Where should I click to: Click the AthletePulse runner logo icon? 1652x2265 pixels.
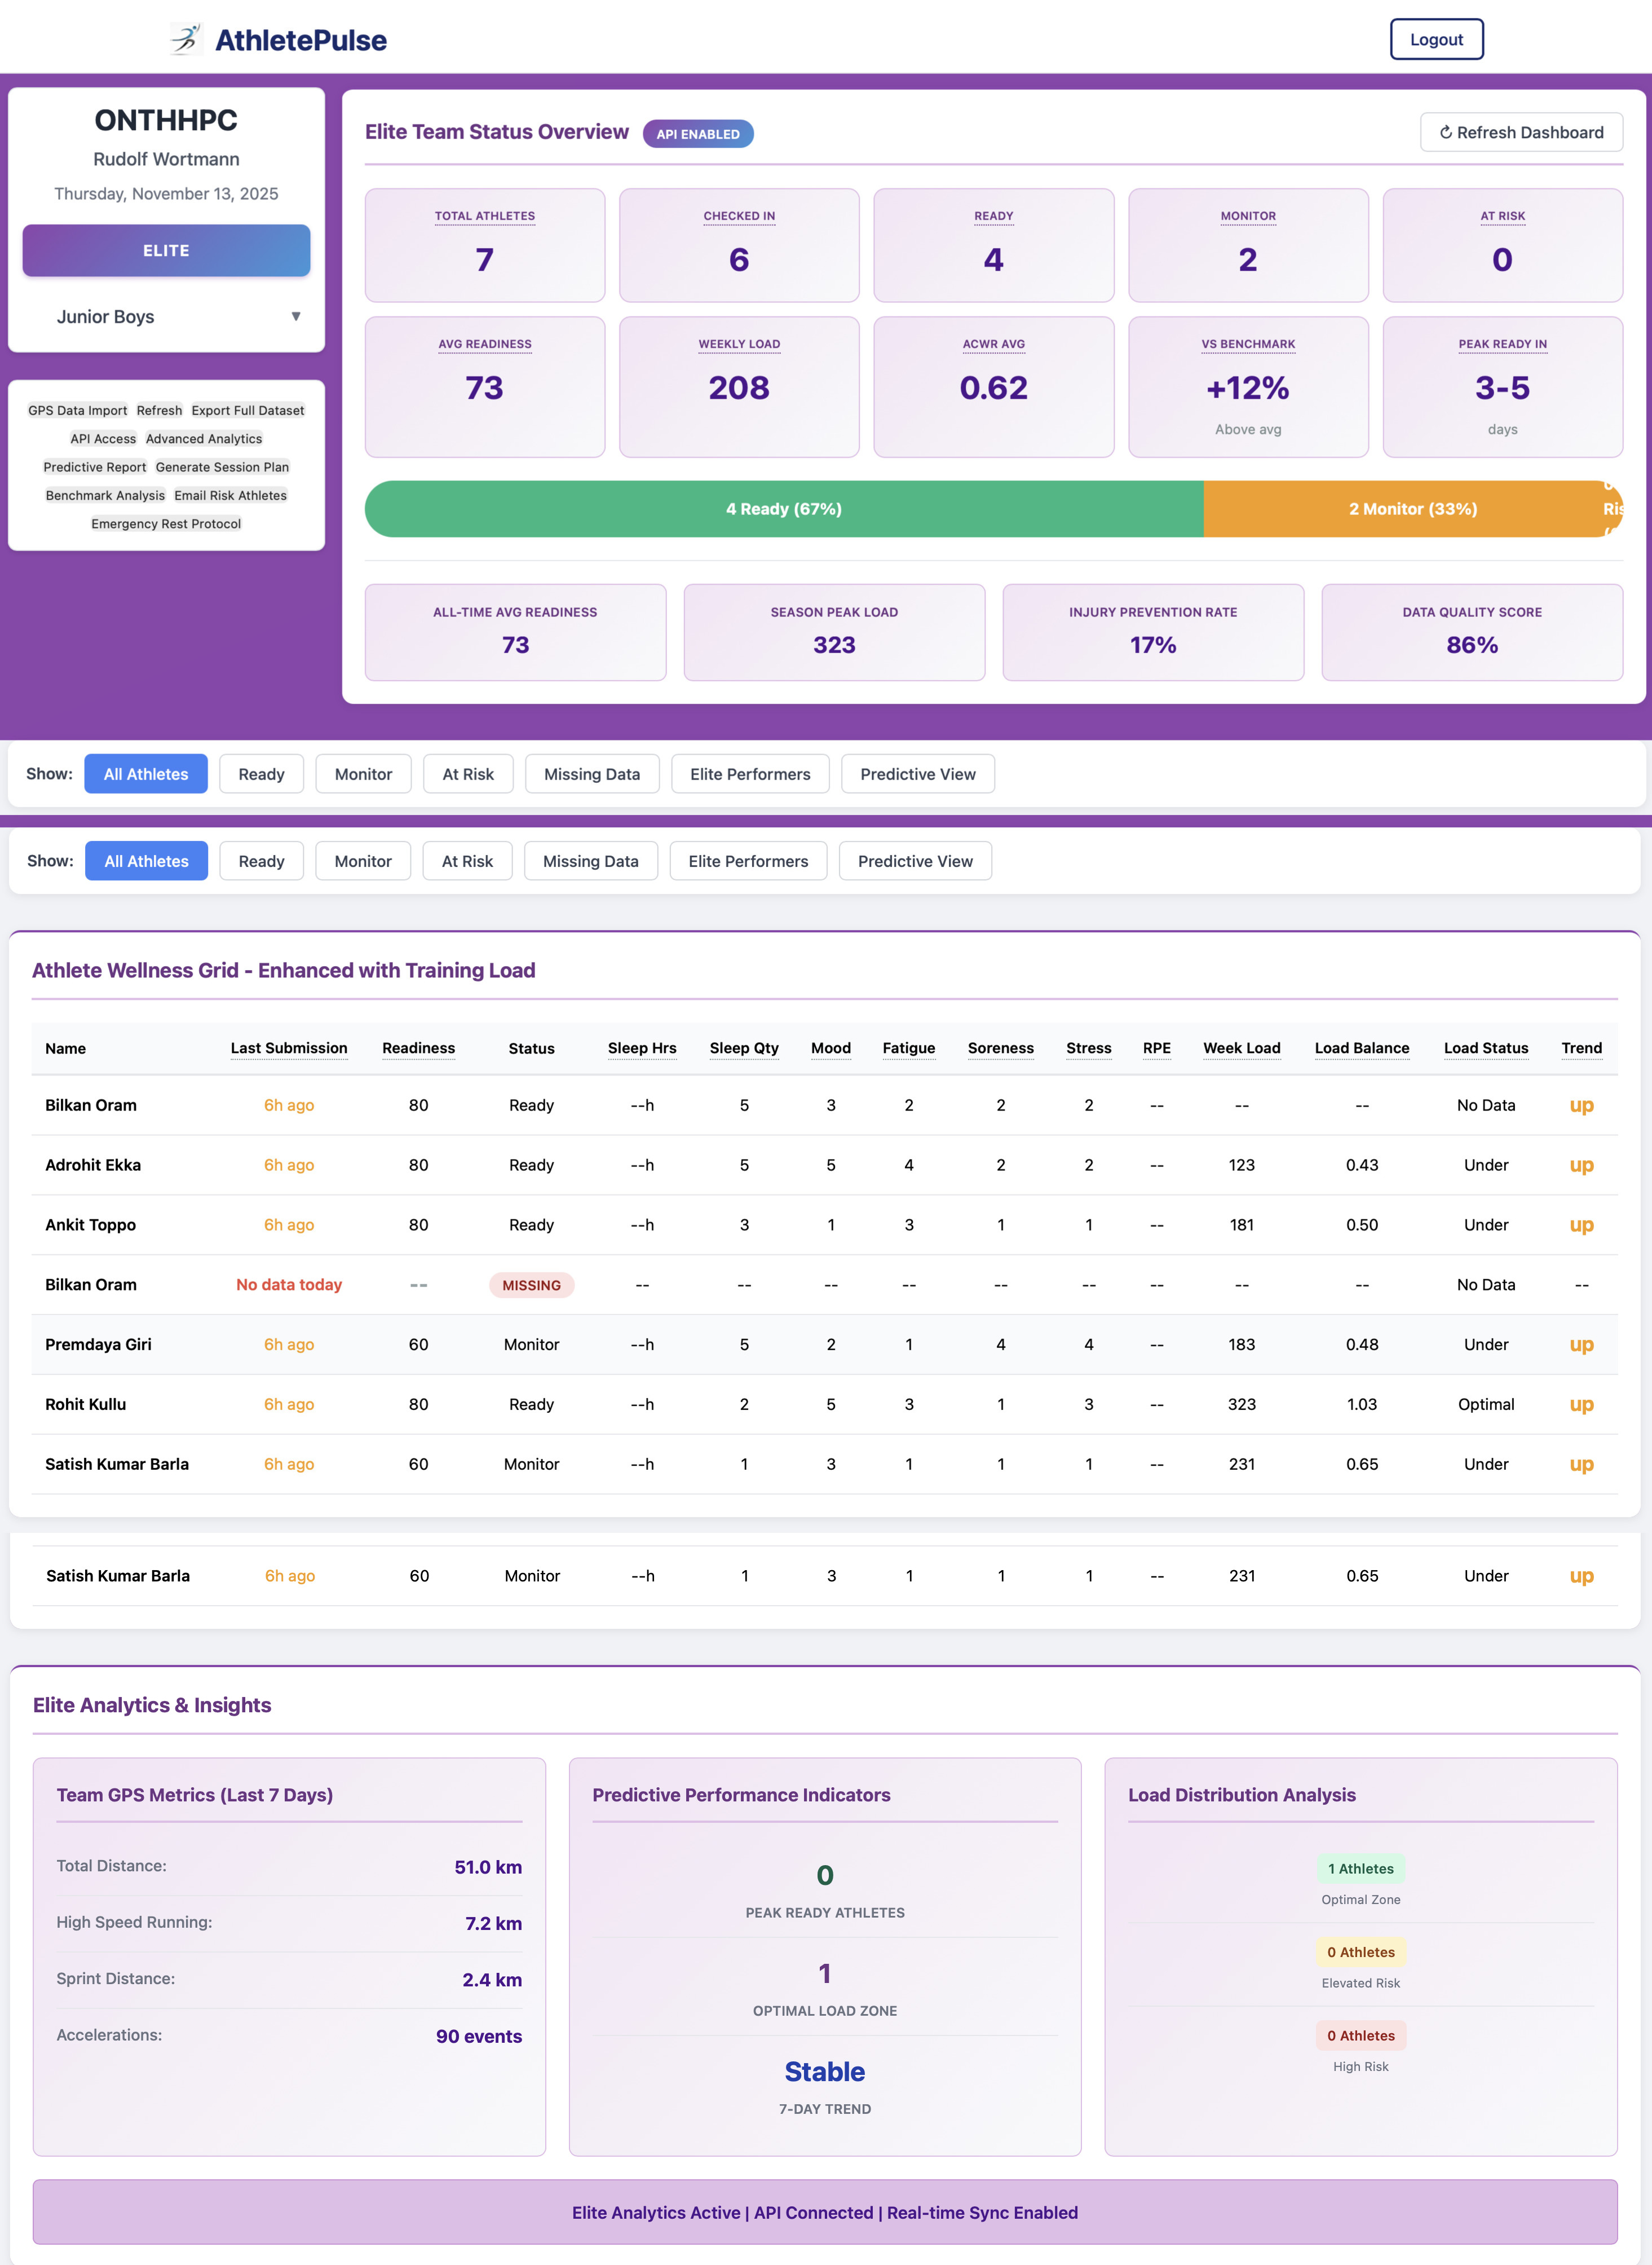[x=186, y=38]
